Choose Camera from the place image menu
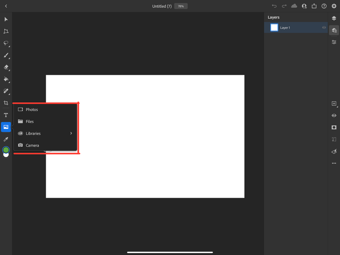This screenshot has width=340, height=255. pyautogui.click(x=32, y=145)
